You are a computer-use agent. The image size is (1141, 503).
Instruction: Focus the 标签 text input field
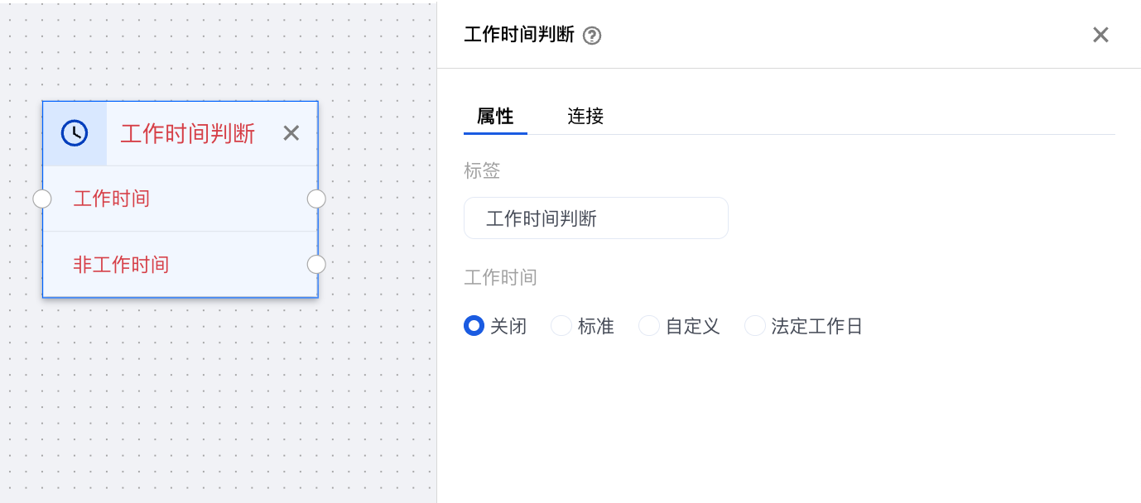595,218
